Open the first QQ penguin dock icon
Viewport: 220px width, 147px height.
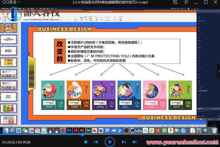point(50,131)
